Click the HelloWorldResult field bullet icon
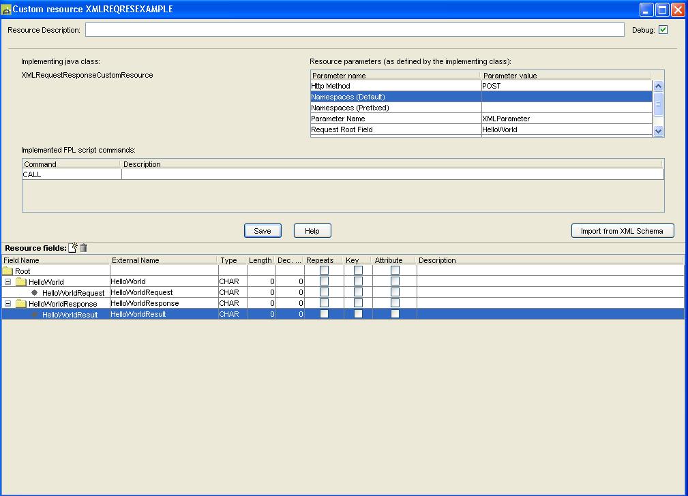The width and height of the screenshot is (688, 496). (x=35, y=315)
